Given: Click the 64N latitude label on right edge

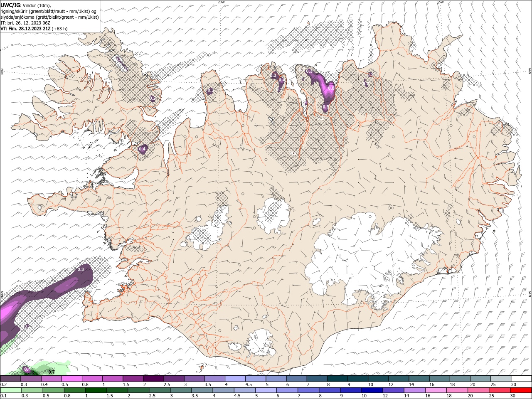Looking at the screenshot, I should pyautogui.click(x=530, y=293).
